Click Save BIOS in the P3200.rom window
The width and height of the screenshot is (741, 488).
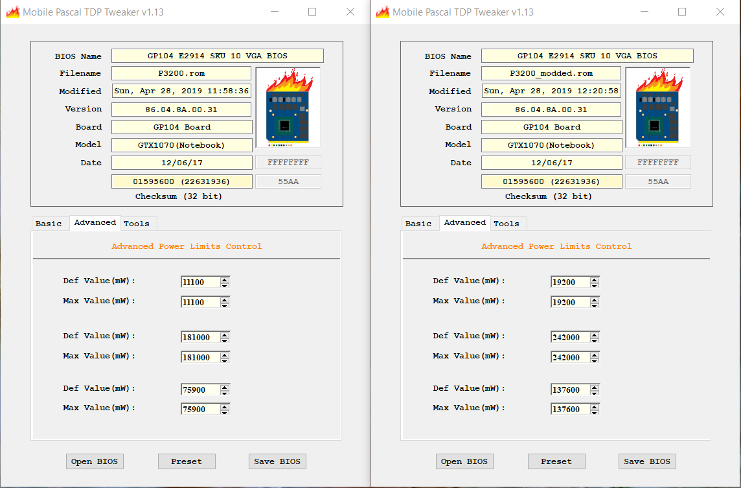[x=277, y=461]
